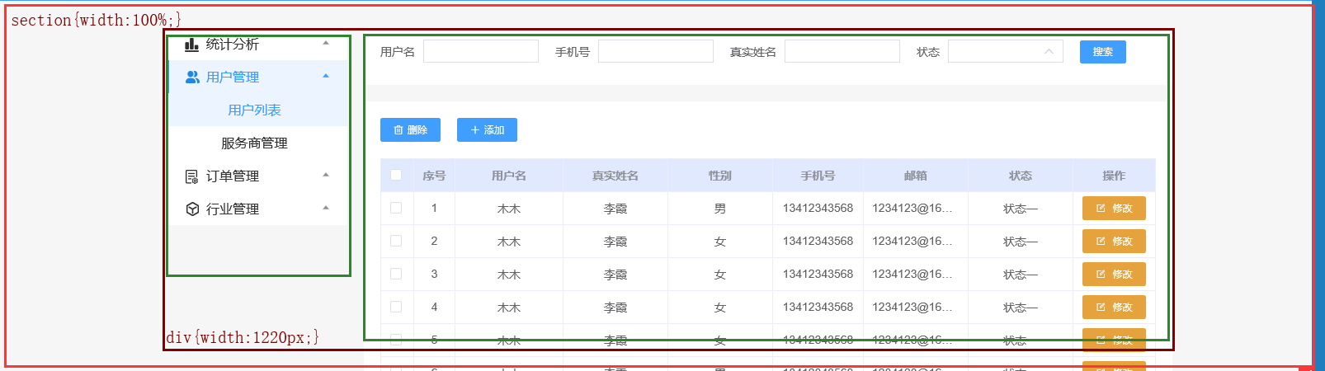
Task: Collapse the 用户管理 submenu arrow
Action: pos(326,76)
